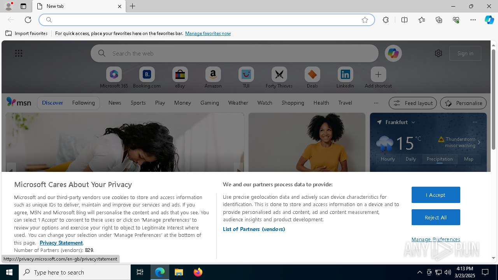
Task: Open the Sports category
Action: [138, 103]
